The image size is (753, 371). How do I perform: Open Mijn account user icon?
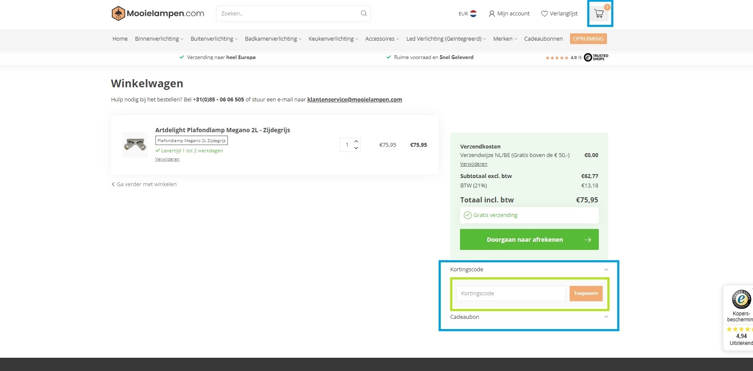pyautogui.click(x=492, y=14)
